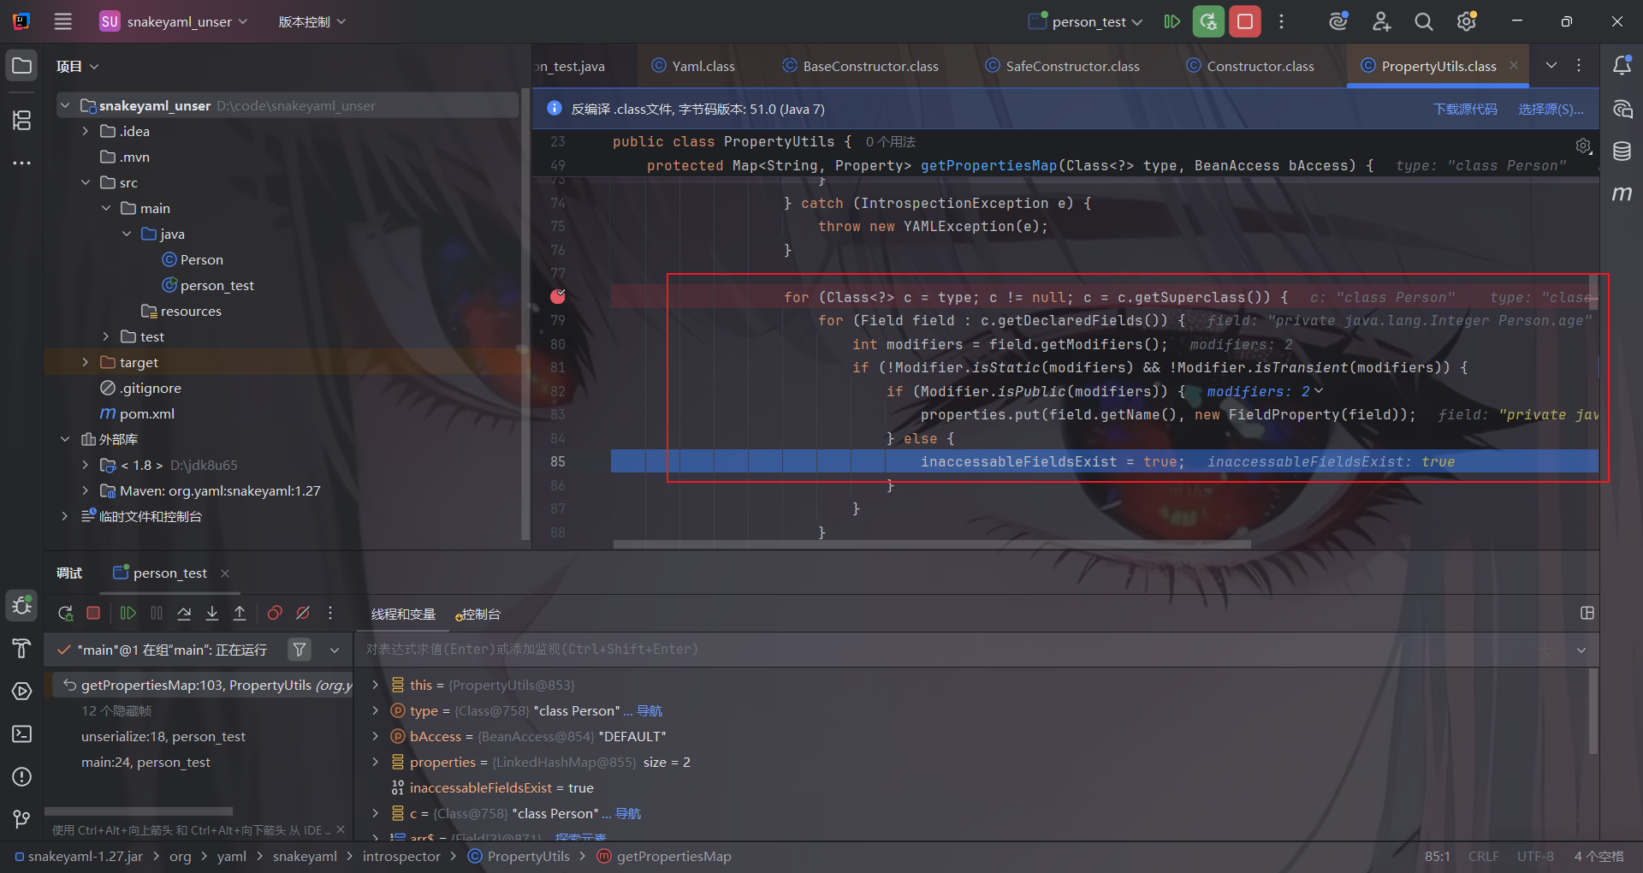Open the debug layout settings icon

tap(1587, 613)
